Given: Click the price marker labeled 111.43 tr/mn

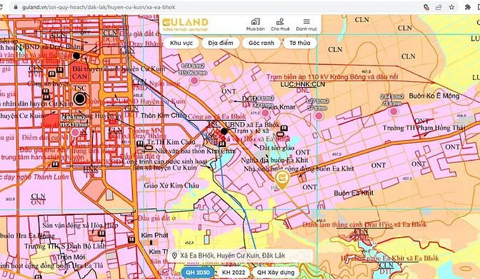Looking at the screenshot, I should click(75, 133).
